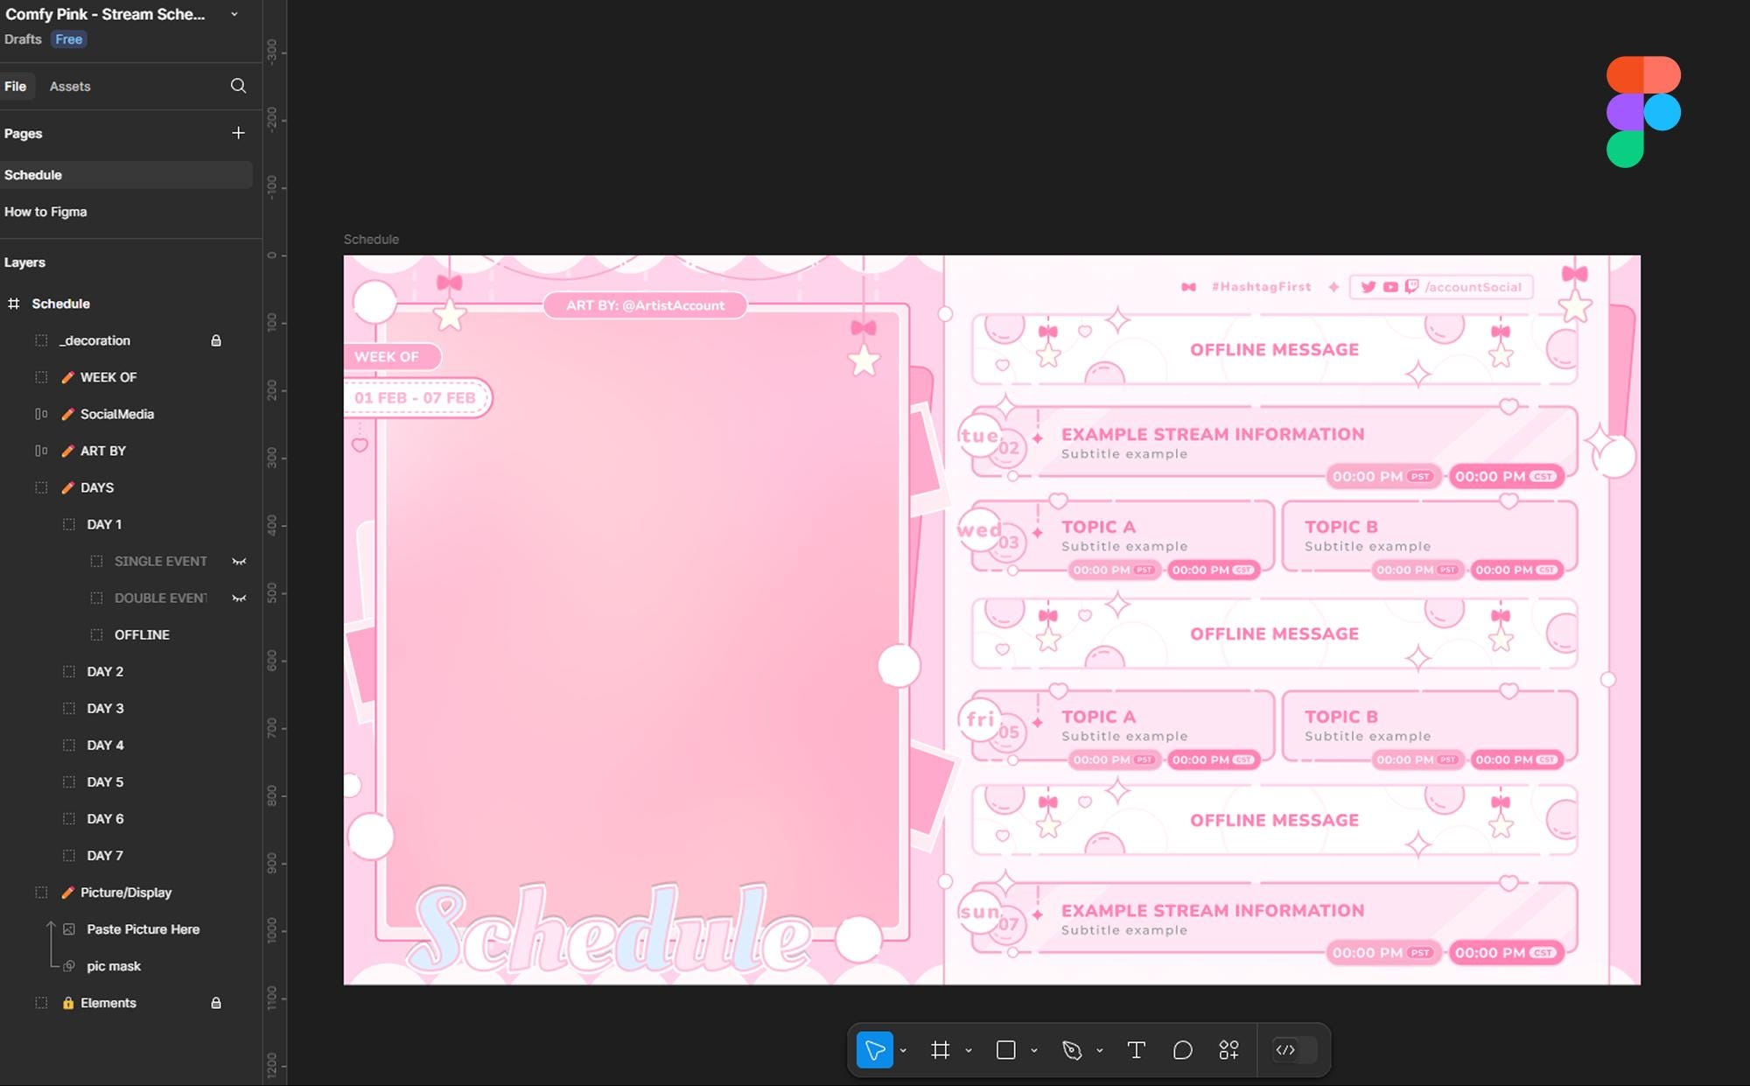Switch to the Assets tab

[x=70, y=86]
